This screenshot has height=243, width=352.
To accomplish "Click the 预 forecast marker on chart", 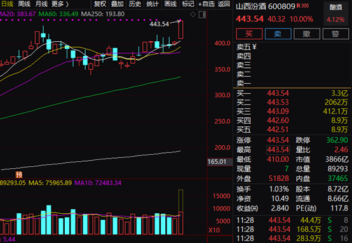I will point(19,174).
